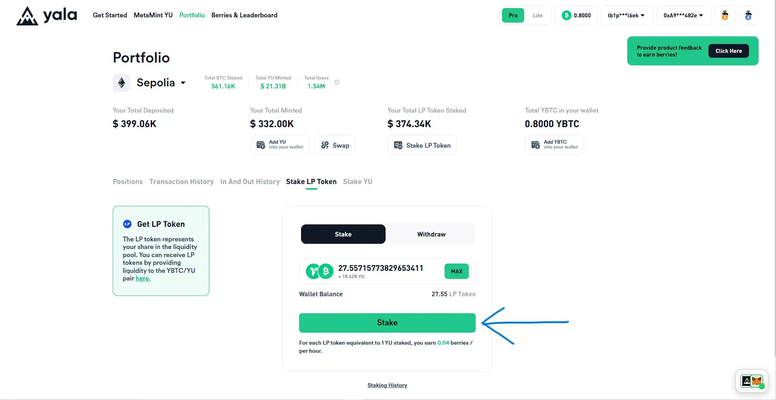Click the 'Get LP Token' card heading

tap(161, 224)
